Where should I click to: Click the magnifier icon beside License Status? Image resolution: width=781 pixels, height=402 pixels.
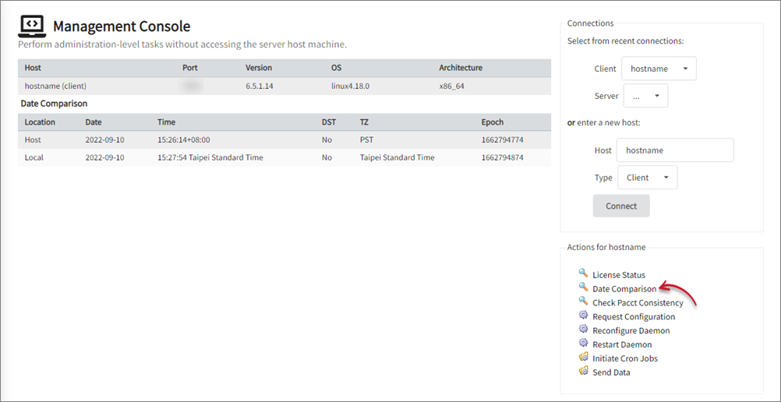pyautogui.click(x=583, y=273)
